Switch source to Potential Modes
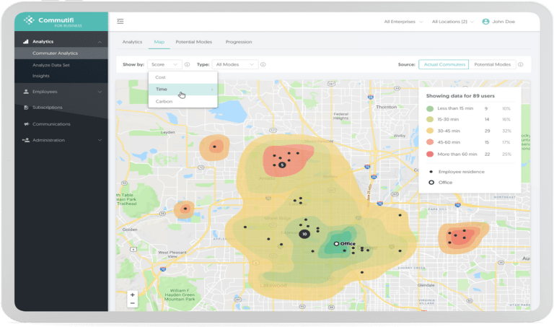Viewport: 554px width, 327px height. [492, 64]
